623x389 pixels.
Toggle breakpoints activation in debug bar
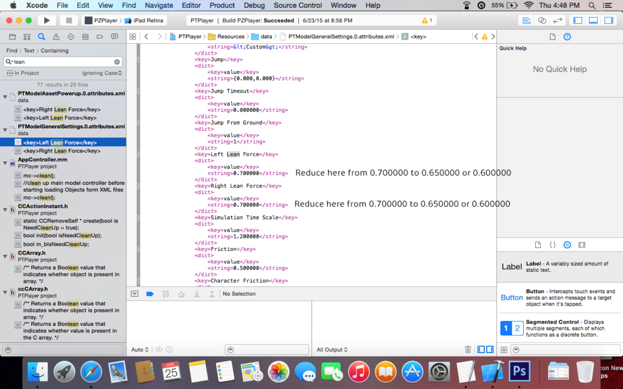pos(150,294)
